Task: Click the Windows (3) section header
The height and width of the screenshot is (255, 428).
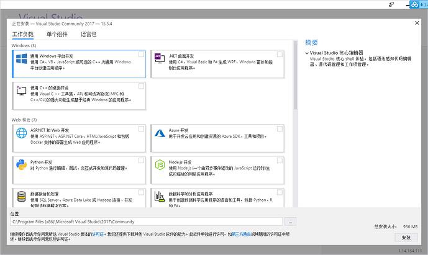Action: (24, 45)
